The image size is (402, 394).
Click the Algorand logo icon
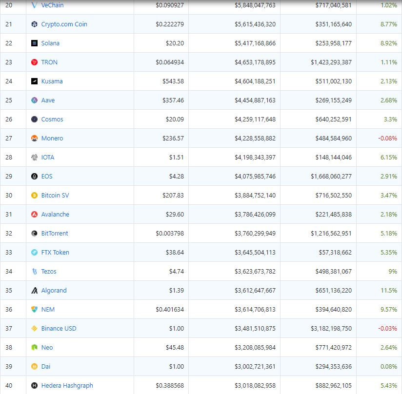(x=34, y=290)
